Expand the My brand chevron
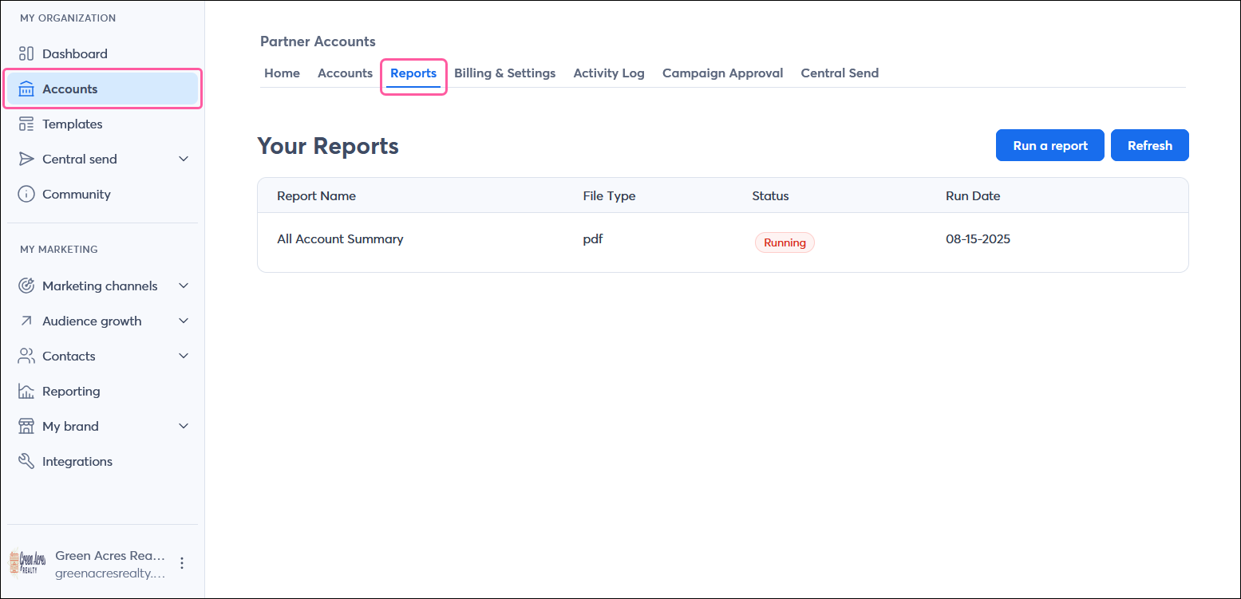Image resolution: width=1241 pixels, height=599 pixels. click(x=184, y=426)
